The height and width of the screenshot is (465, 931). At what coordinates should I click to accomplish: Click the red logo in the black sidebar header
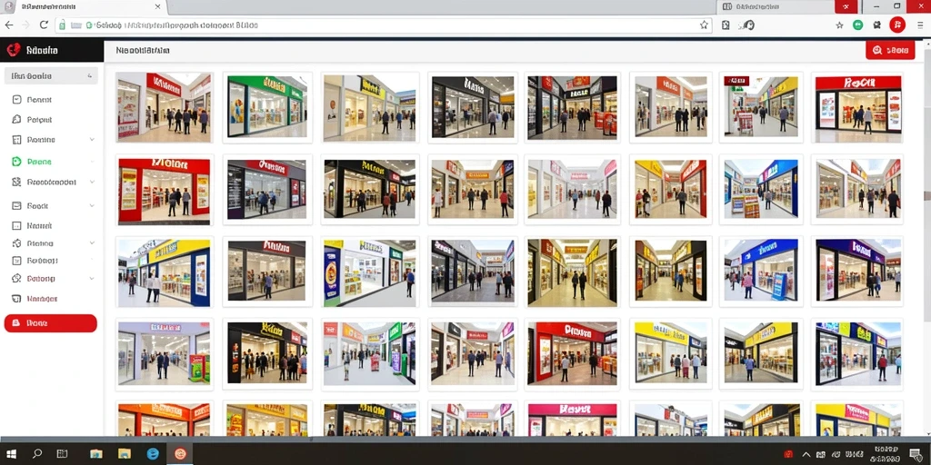[x=14, y=51]
